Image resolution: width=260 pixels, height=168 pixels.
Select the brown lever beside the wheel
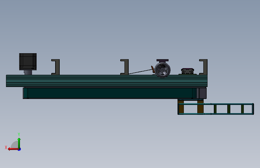coord(153,69)
